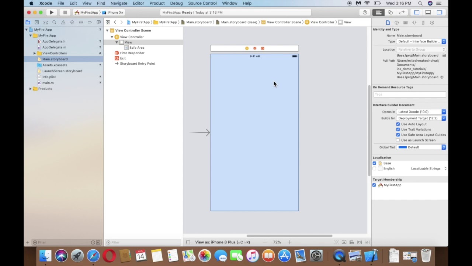Open the Source Control navigator icon
Viewport: 472px width, 266px height.
[37, 23]
